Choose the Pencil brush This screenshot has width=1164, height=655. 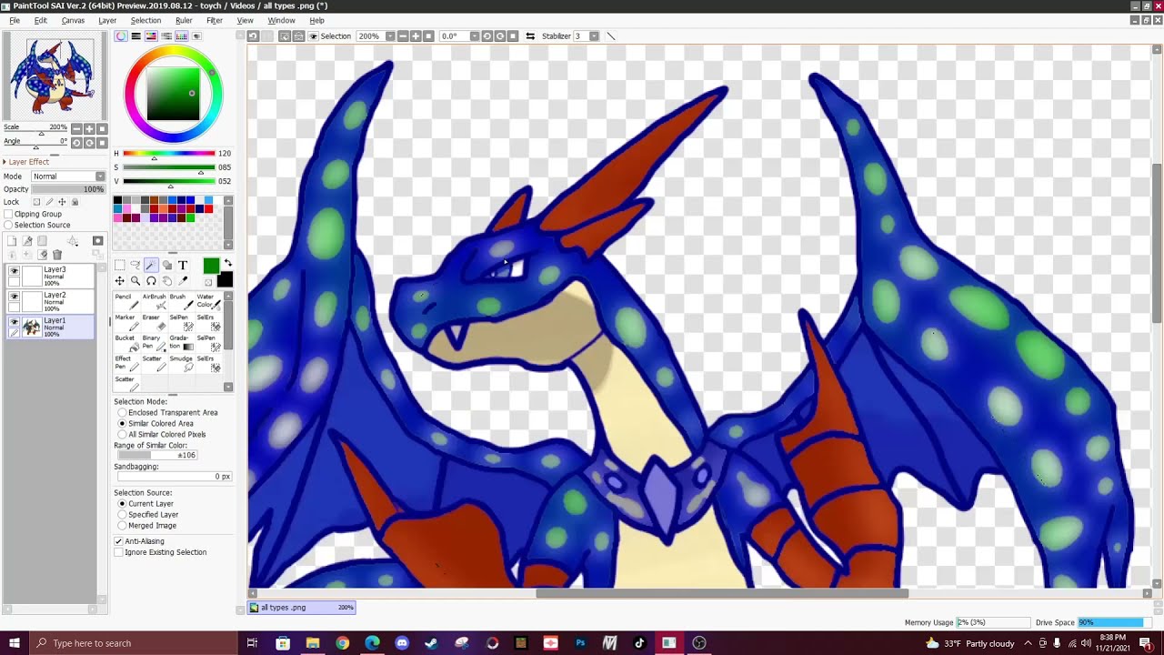[125, 302]
